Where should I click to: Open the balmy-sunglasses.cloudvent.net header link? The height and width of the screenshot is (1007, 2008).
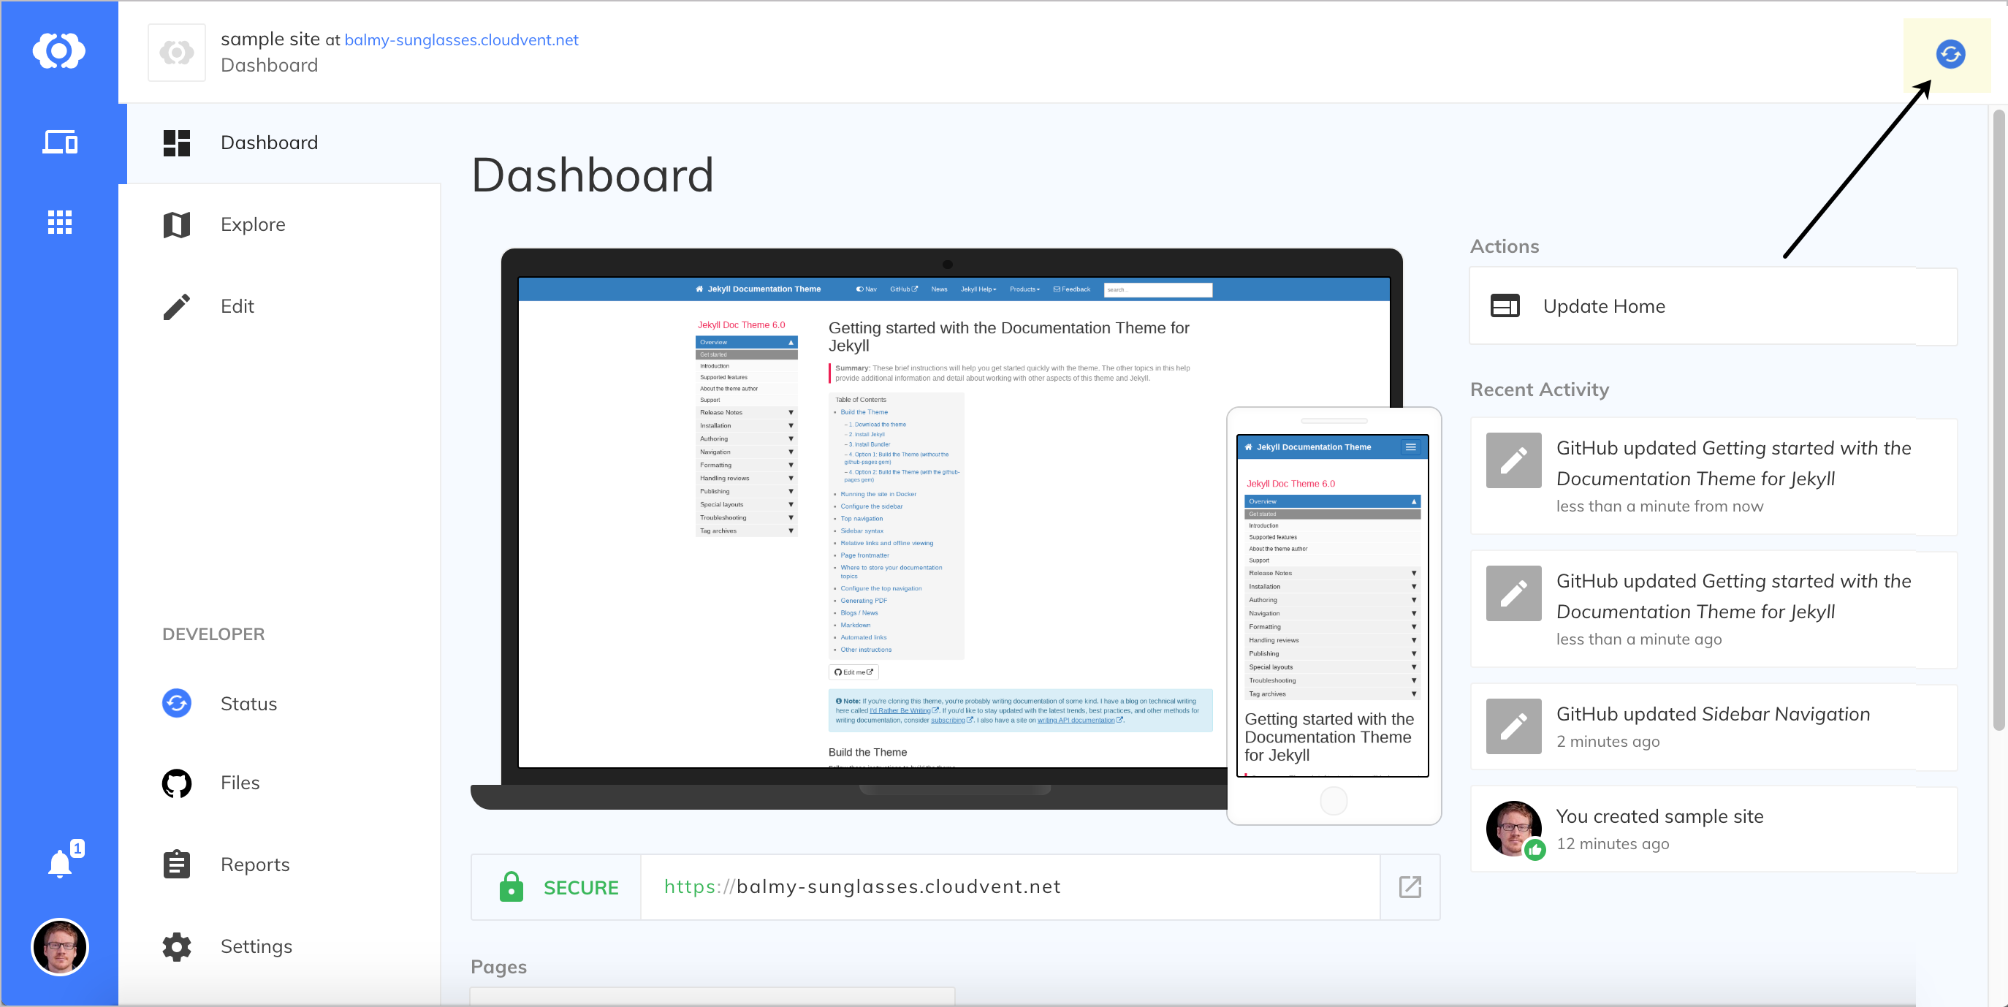point(462,39)
